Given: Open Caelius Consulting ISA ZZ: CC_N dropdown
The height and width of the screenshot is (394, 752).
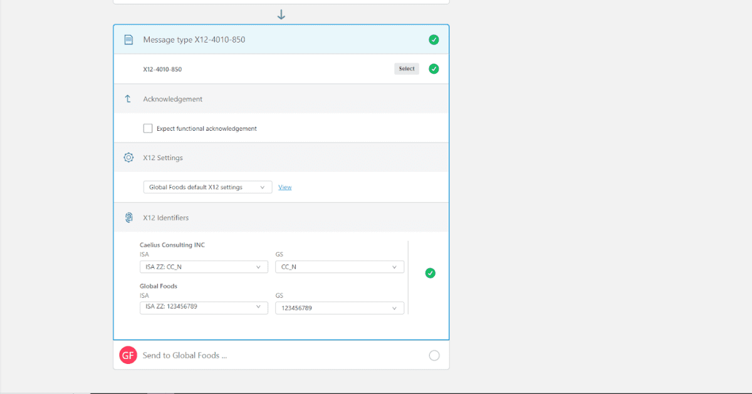Looking at the screenshot, I should 204,267.
